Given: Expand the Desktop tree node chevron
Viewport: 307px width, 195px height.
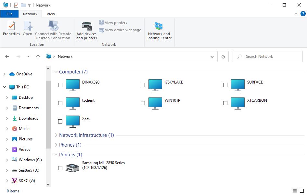Looking at the screenshot, I should tap(7, 97).
